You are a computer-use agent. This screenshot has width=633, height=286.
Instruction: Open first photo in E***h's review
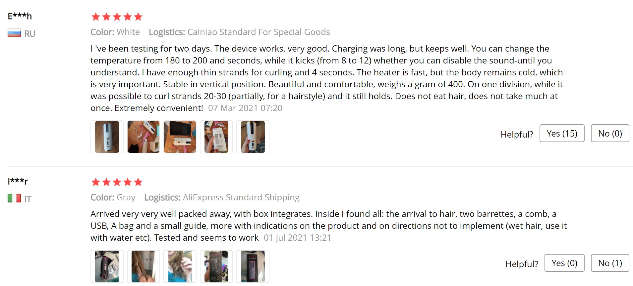click(x=107, y=137)
